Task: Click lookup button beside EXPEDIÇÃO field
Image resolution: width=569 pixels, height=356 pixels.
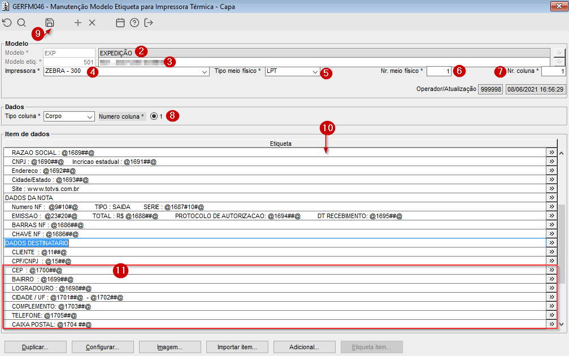Action: 559,53
